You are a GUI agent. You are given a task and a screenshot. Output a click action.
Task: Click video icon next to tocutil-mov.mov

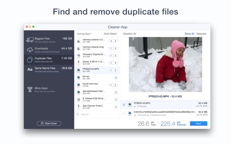coord(79,85)
